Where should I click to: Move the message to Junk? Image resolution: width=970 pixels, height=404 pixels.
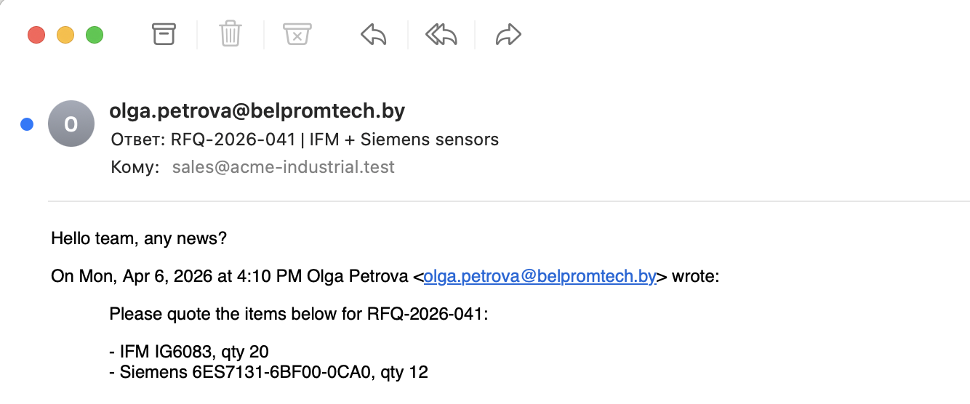click(x=297, y=34)
